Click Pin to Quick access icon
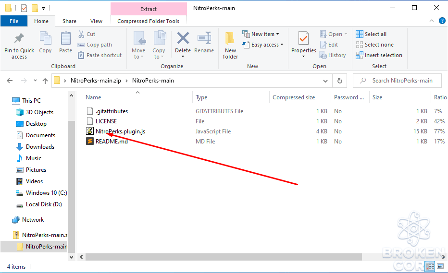The height and width of the screenshot is (273, 448). pyautogui.click(x=19, y=38)
